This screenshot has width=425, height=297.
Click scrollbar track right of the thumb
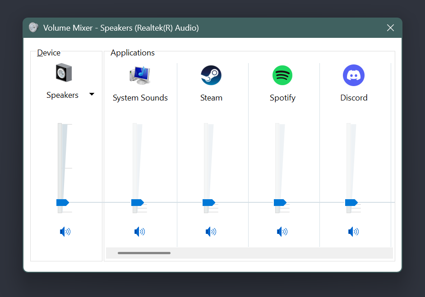(280, 253)
